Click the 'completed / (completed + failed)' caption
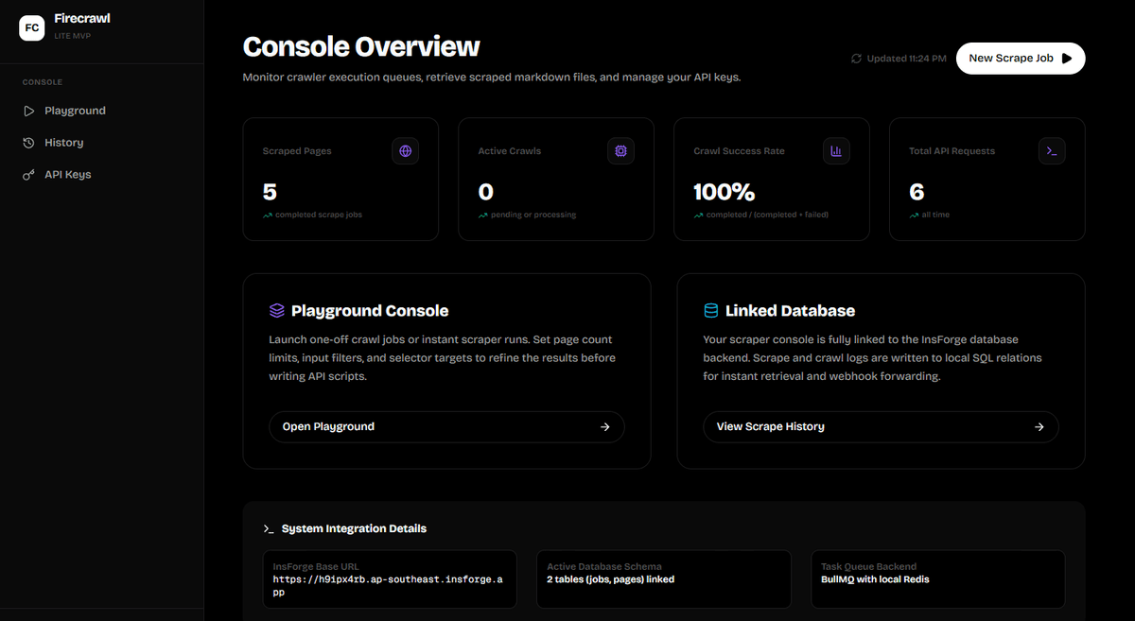Image resolution: width=1135 pixels, height=621 pixels. pos(767,215)
